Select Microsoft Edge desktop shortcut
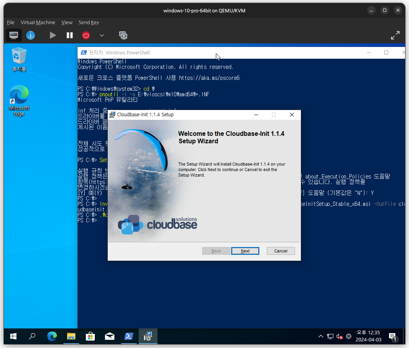The width and height of the screenshot is (409, 348). click(19, 101)
